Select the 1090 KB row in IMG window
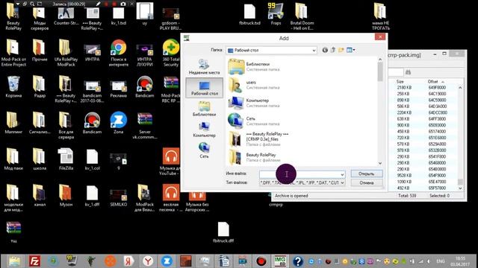 [x=423, y=182]
